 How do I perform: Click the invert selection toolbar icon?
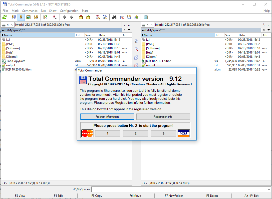point(45,17)
